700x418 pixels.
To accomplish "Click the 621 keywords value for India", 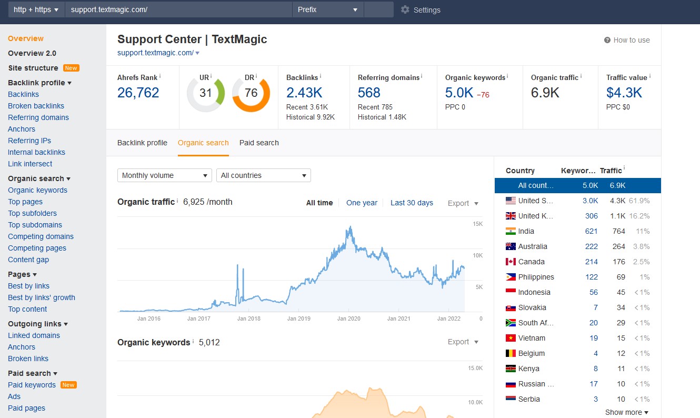I will pos(592,231).
